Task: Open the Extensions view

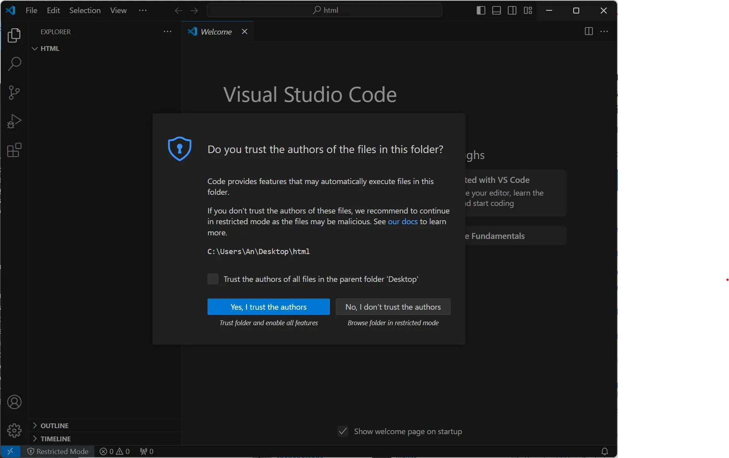Action: coord(14,150)
